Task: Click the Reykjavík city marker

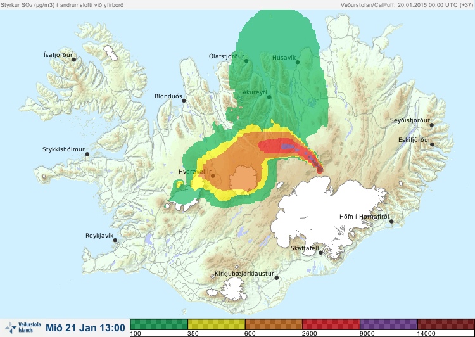Action: [x=115, y=240]
